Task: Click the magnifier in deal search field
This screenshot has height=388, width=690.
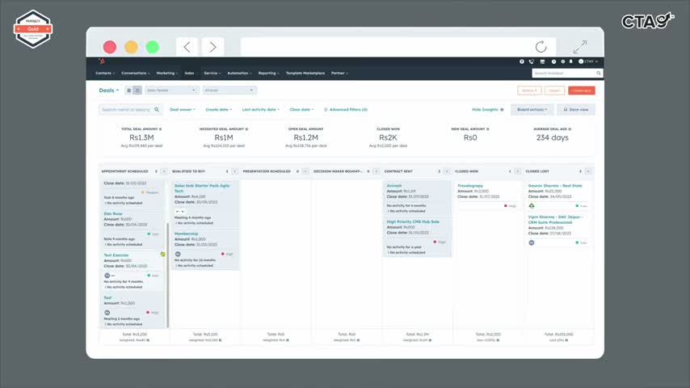Action: click(157, 109)
